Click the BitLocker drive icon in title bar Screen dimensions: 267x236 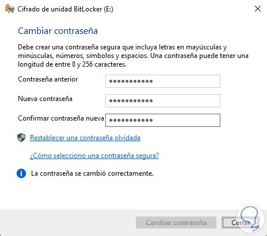tap(10, 9)
